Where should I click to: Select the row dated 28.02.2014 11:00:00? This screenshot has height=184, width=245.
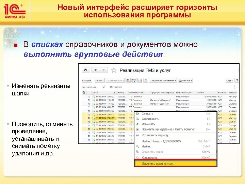click(x=160, y=100)
